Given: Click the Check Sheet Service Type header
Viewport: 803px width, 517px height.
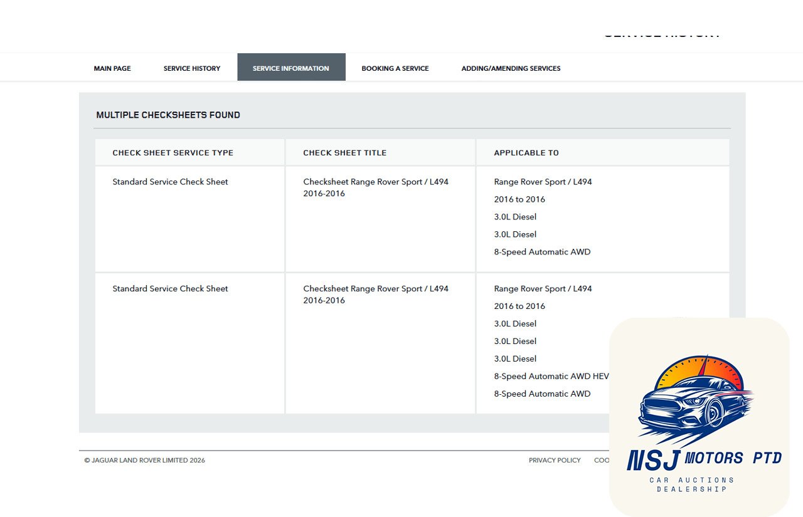Looking at the screenshot, I should point(173,153).
